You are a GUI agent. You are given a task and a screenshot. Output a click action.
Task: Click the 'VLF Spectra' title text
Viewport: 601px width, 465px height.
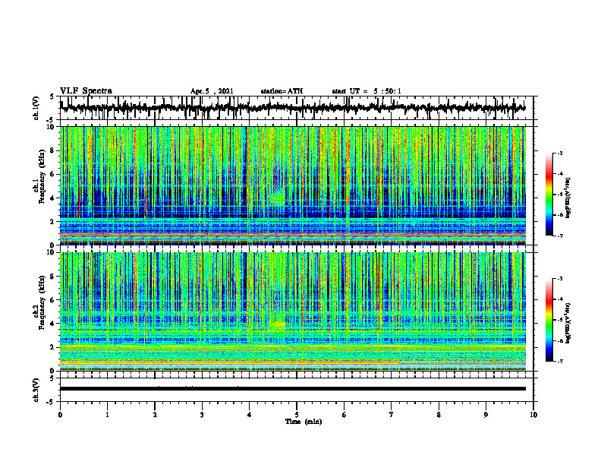86,91
